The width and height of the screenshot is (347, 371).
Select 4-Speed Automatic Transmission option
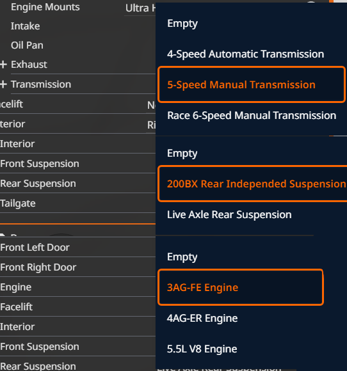point(245,54)
